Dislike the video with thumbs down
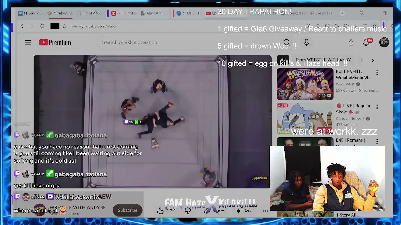The image size is (401, 225). point(188,211)
